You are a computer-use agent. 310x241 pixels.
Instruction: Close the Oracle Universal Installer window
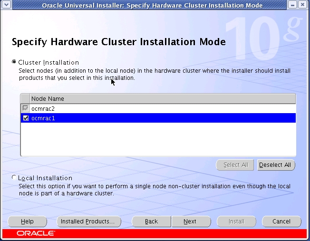(302, 5)
